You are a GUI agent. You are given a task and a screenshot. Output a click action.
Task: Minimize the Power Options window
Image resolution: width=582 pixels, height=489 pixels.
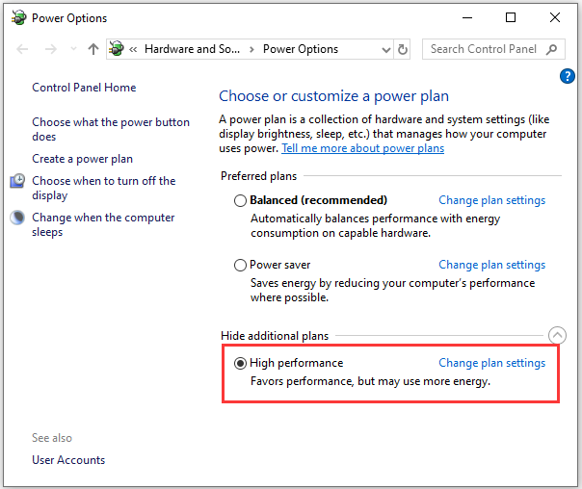click(x=467, y=17)
